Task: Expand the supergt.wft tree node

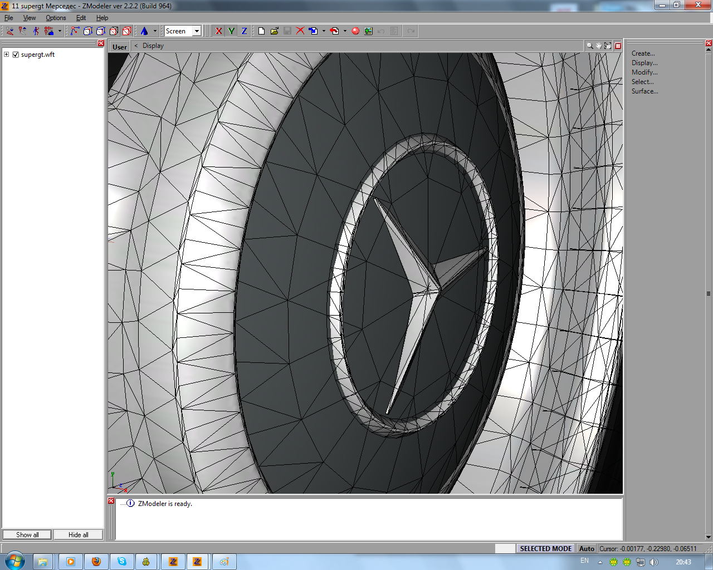Action: (x=6, y=55)
